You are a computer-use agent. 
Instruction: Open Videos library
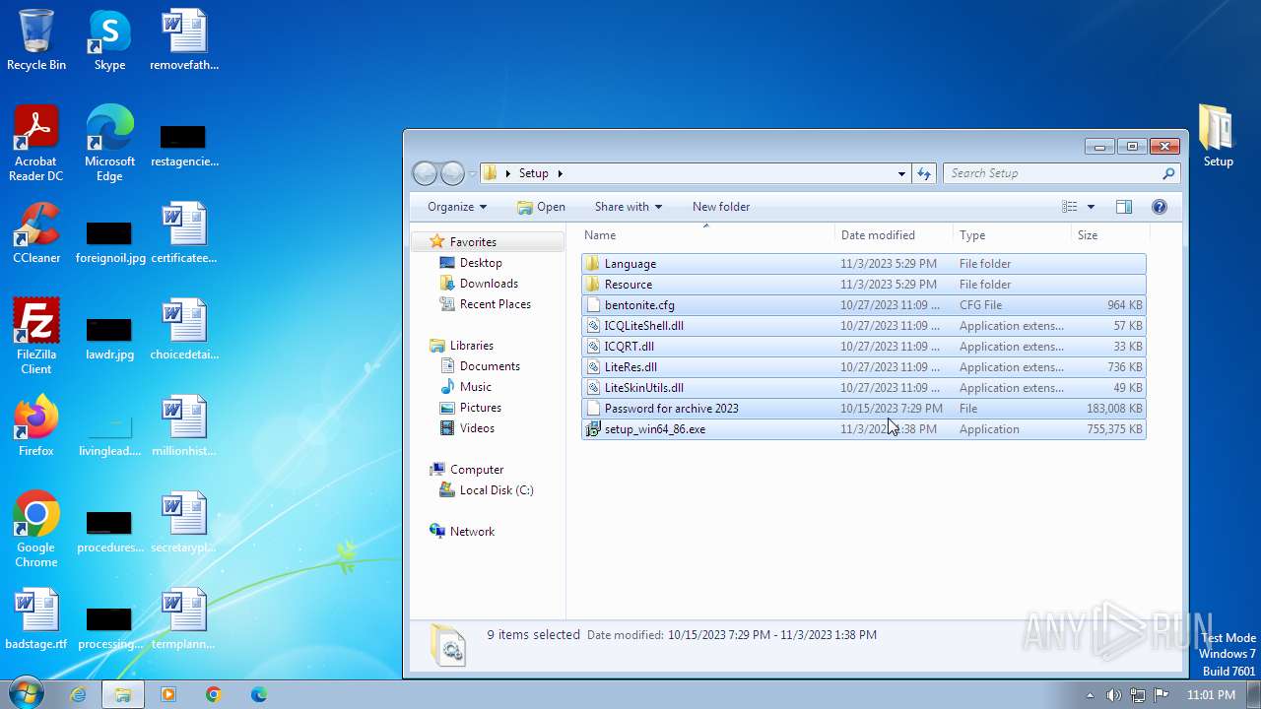tap(477, 428)
